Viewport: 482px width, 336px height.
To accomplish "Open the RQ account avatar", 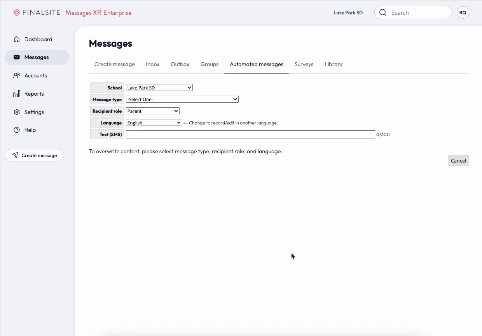I will tap(463, 12).
